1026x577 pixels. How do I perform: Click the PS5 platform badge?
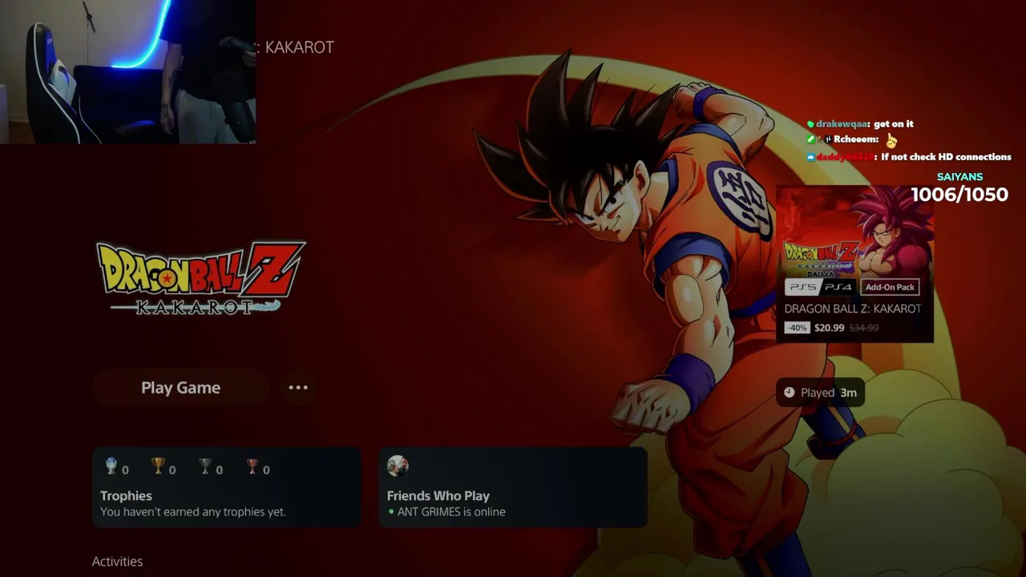coord(802,287)
